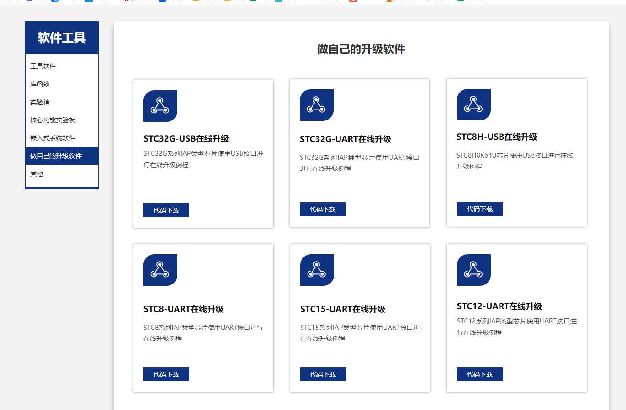Download code for STC12-UART在线升级
626x410 pixels.
pyautogui.click(x=480, y=374)
